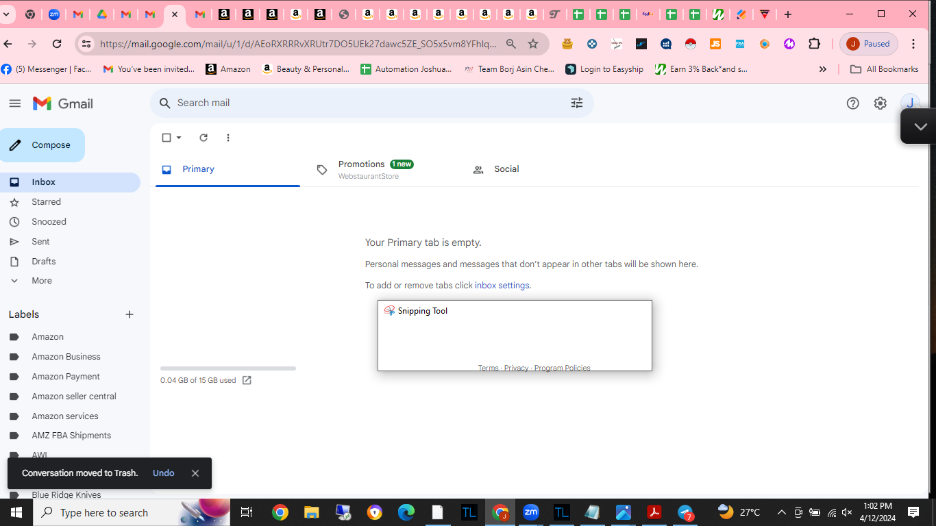Open the Team Borj Asin Che bookmark
Viewport: 936px width, 526px height.
coord(509,69)
